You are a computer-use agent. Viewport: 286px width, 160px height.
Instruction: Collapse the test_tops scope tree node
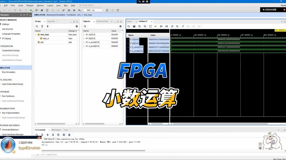[x=36, y=35]
